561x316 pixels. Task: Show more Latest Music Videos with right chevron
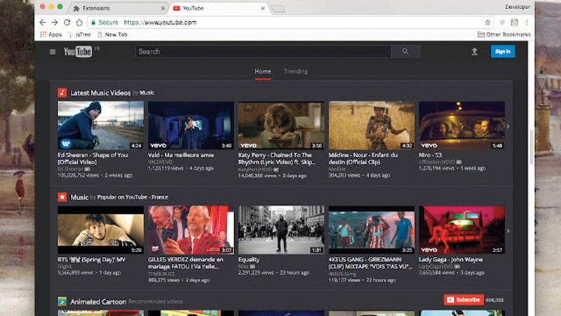tap(508, 126)
